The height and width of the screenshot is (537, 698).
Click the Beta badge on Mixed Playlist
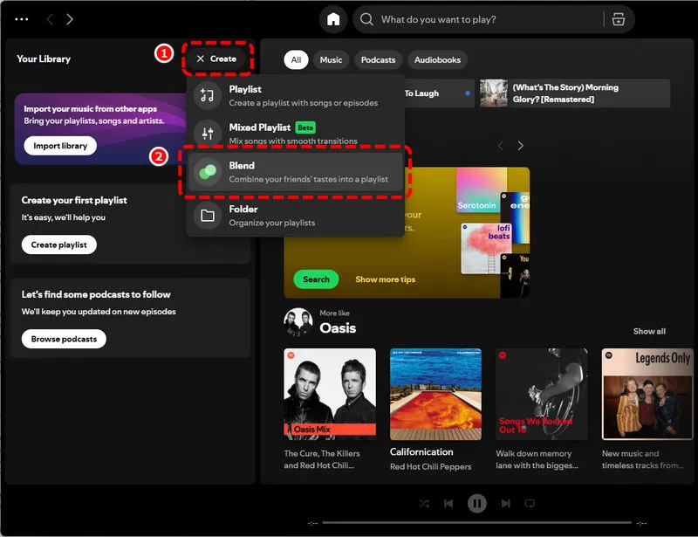(x=305, y=127)
